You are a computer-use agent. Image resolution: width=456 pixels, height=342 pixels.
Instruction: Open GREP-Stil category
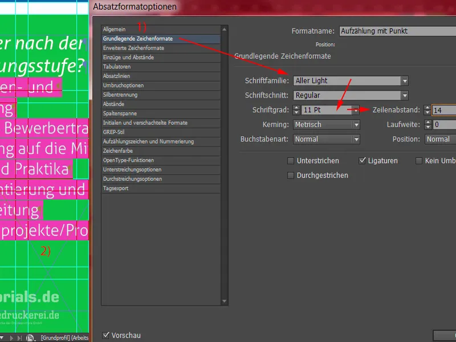pos(161,132)
